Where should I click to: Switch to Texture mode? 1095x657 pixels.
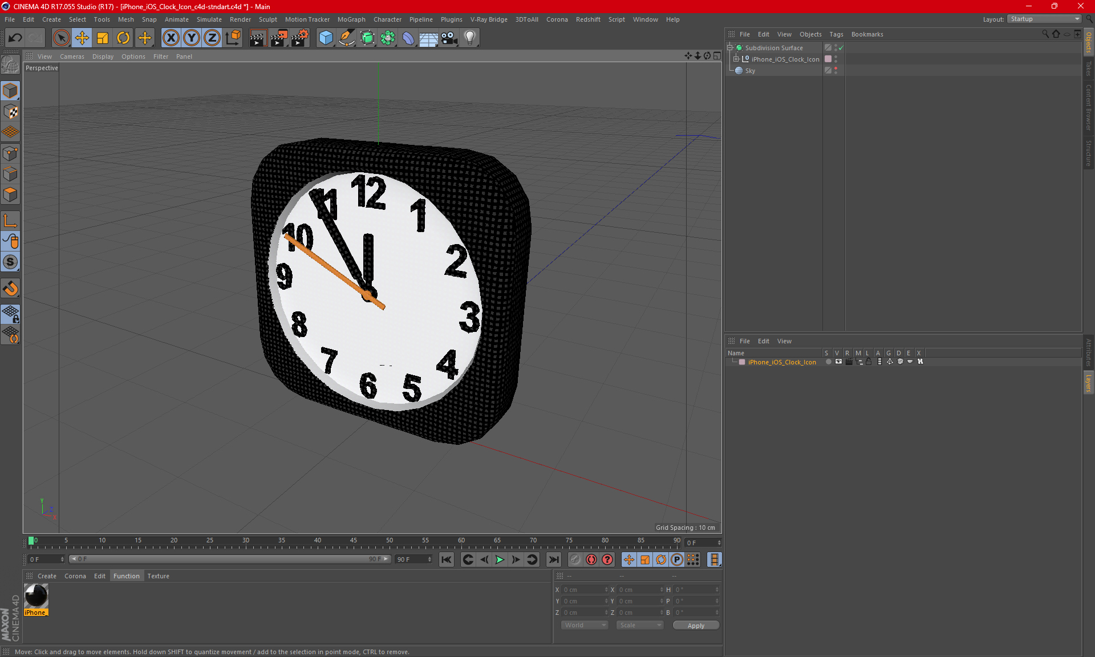pyautogui.click(x=10, y=112)
